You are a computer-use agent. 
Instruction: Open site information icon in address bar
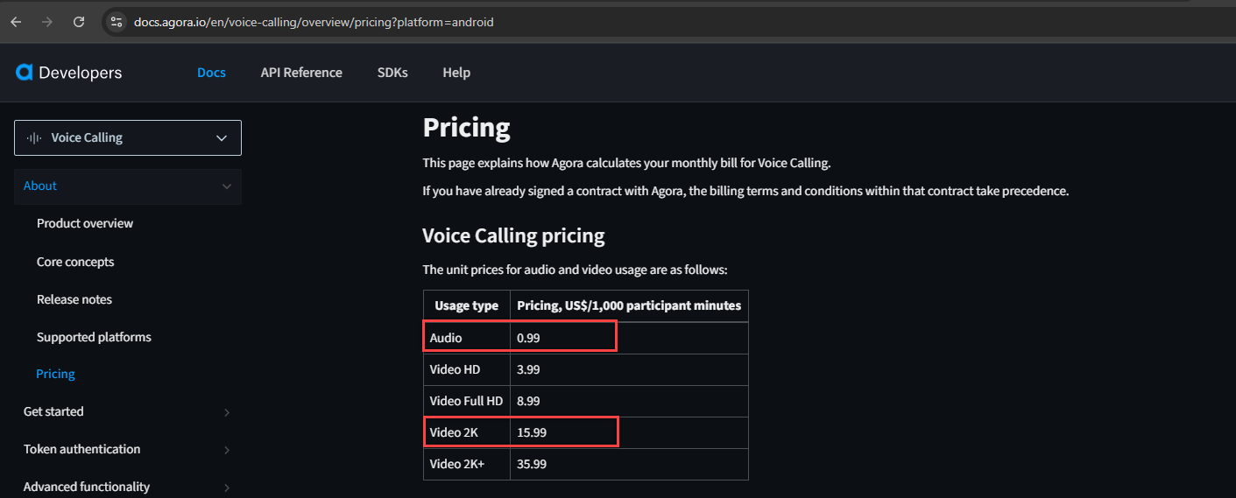pyautogui.click(x=117, y=22)
